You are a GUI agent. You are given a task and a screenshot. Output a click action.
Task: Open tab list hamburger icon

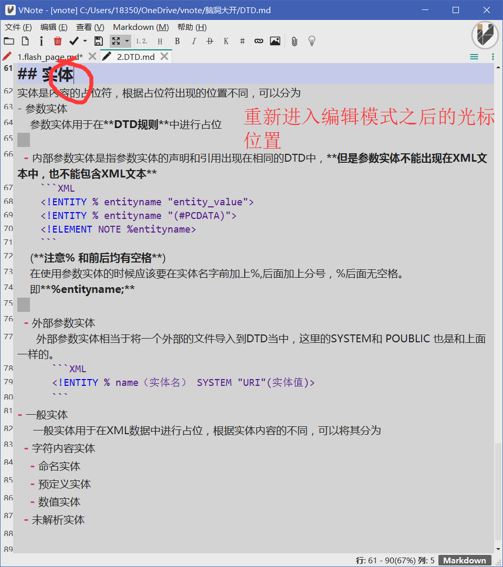(474, 57)
